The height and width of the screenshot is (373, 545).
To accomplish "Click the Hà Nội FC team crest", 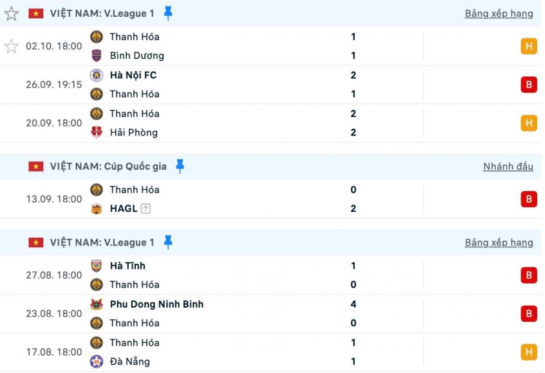I will (96, 75).
